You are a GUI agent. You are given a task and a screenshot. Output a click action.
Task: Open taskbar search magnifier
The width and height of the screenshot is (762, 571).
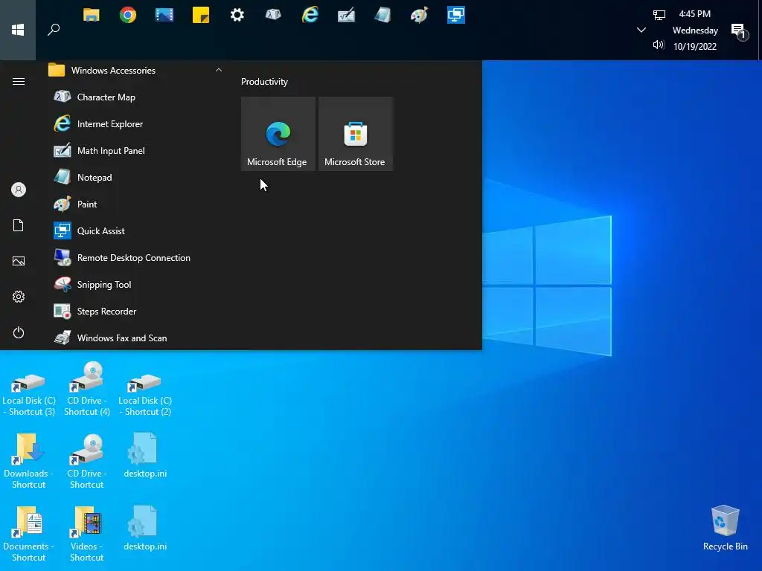54,30
